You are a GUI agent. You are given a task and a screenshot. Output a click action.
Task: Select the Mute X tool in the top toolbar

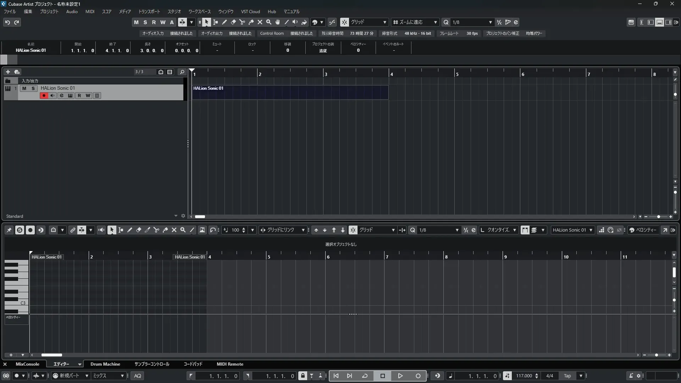click(x=260, y=22)
